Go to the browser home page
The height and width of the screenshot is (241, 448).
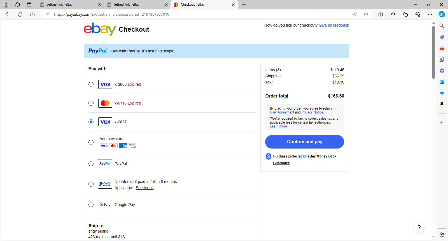(32, 14)
